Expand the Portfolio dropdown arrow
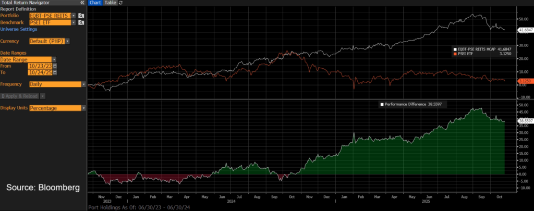 pos(74,16)
